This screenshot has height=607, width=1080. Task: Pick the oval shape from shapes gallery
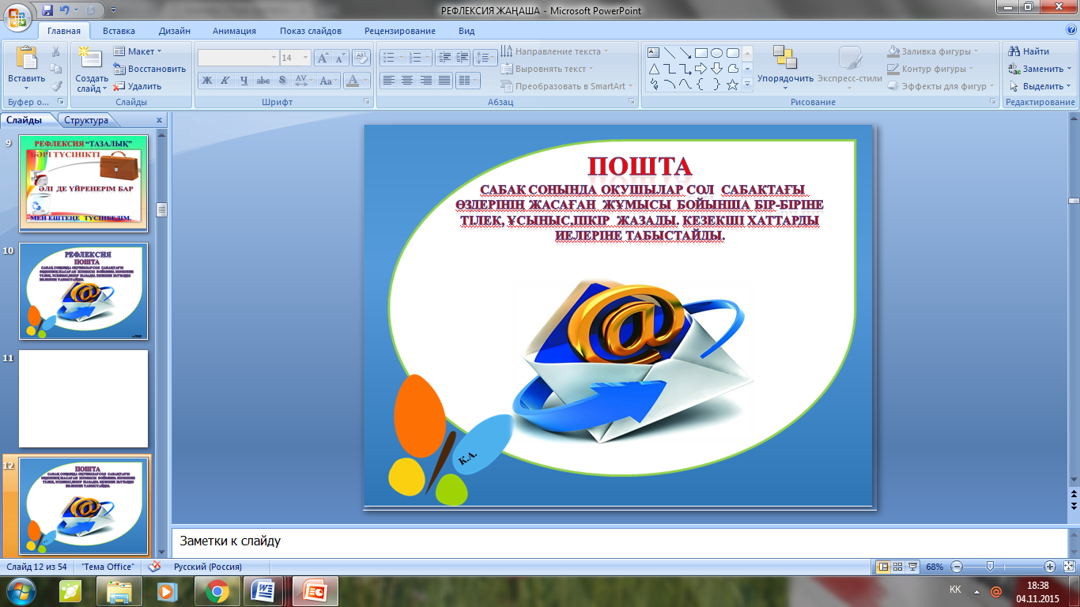[716, 53]
